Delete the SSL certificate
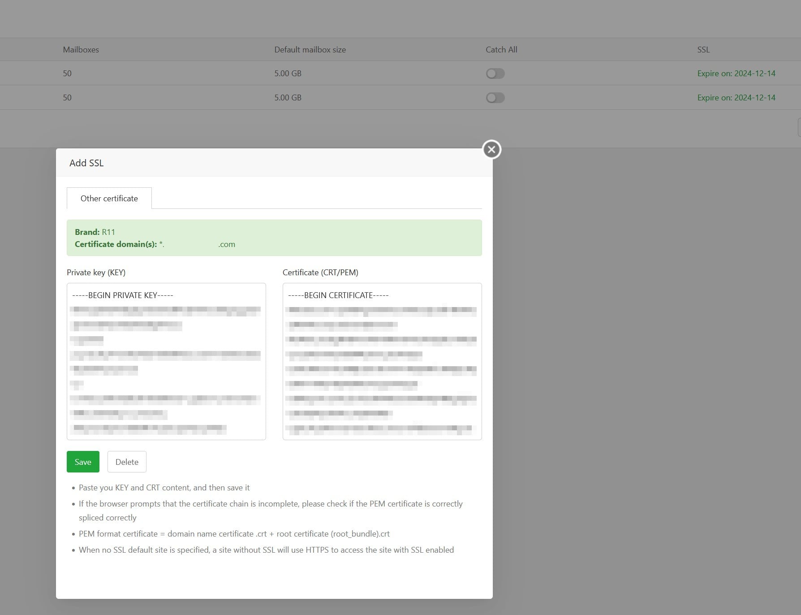Viewport: 801px width, 615px height. coord(127,462)
